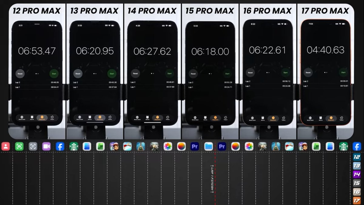The height and width of the screenshot is (205, 364).
Task: Select Lap 2 row showing 00:53.29
Action: [210, 82]
